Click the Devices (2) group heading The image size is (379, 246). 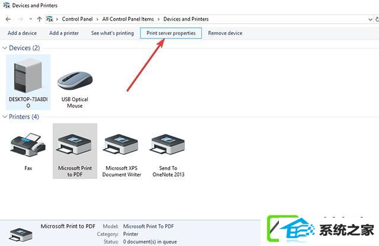pyautogui.click(x=24, y=48)
